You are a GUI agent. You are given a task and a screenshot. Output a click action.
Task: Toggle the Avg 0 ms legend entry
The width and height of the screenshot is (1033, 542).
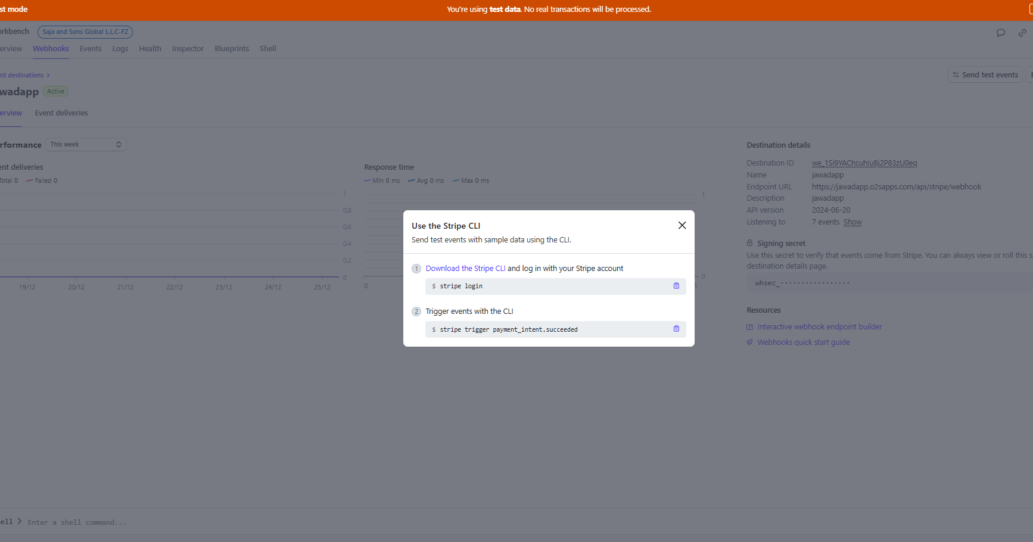(x=426, y=180)
